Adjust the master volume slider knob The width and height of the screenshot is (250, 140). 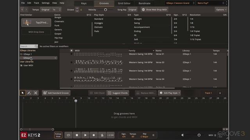[x=199, y=135]
